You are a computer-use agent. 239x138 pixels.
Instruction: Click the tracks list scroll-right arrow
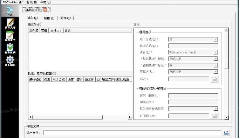tap(130, 117)
